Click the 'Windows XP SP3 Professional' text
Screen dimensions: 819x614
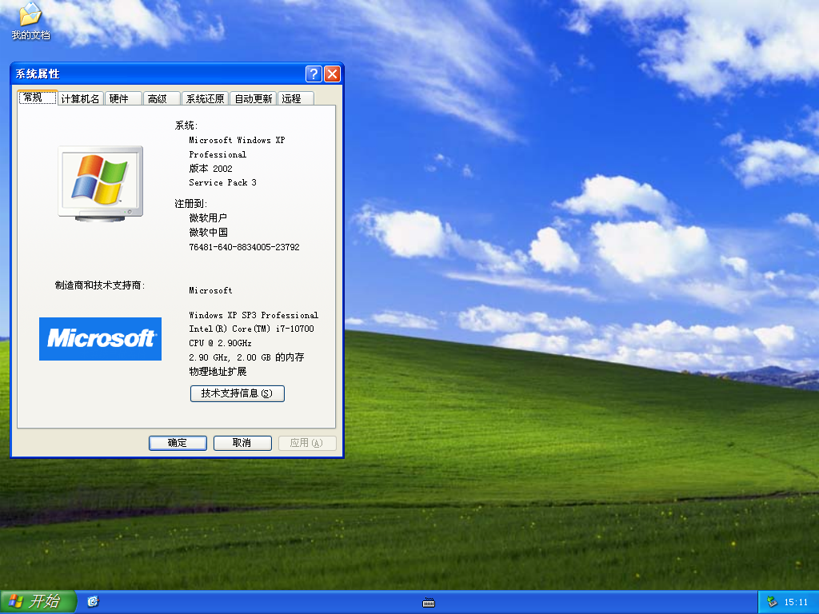point(254,315)
